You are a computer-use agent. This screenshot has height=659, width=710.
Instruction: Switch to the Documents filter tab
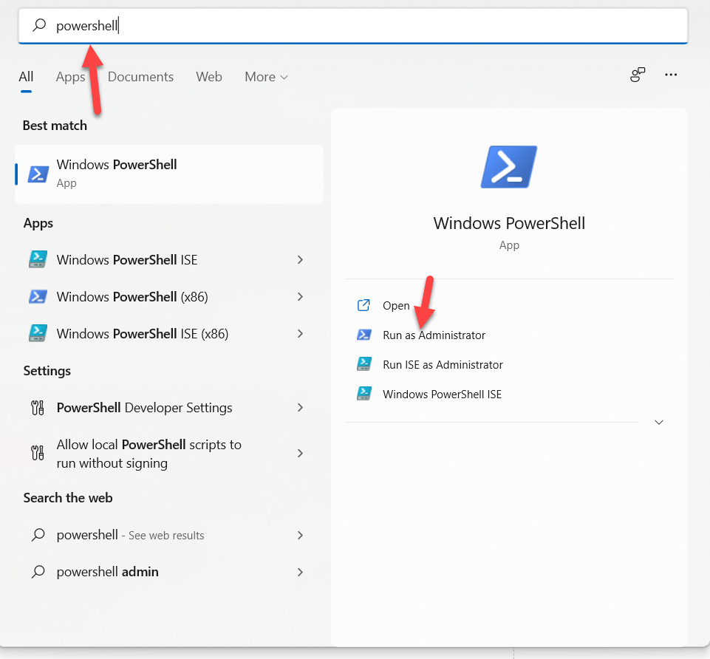point(140,77)
